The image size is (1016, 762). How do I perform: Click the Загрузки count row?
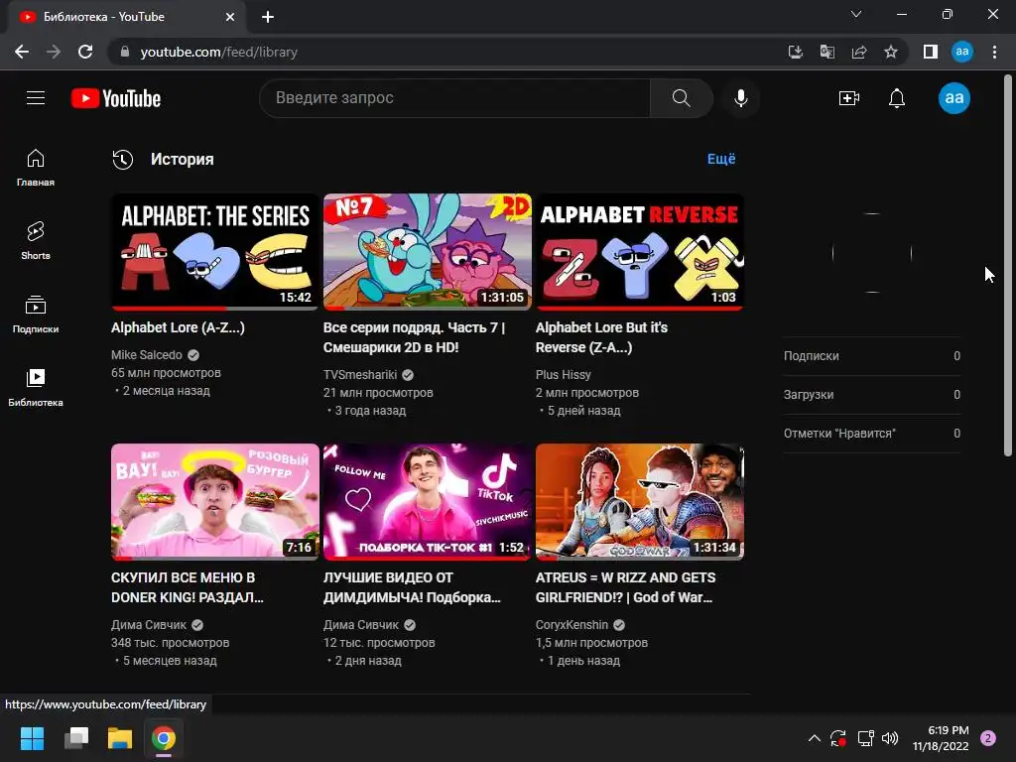coord(871,395)
